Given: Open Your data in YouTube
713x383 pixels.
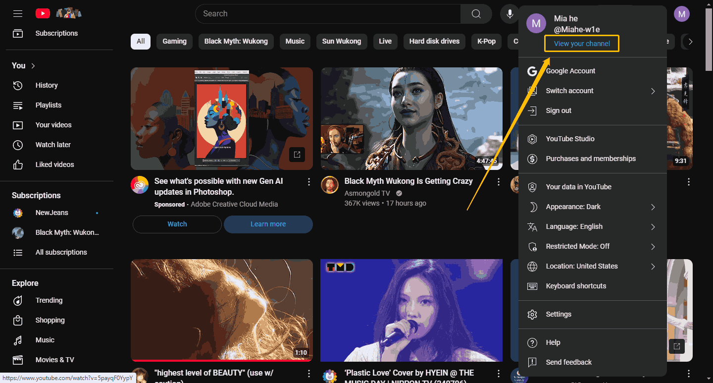Looking at the screenshot, I should pyautogui.click(x=593, y=187).
